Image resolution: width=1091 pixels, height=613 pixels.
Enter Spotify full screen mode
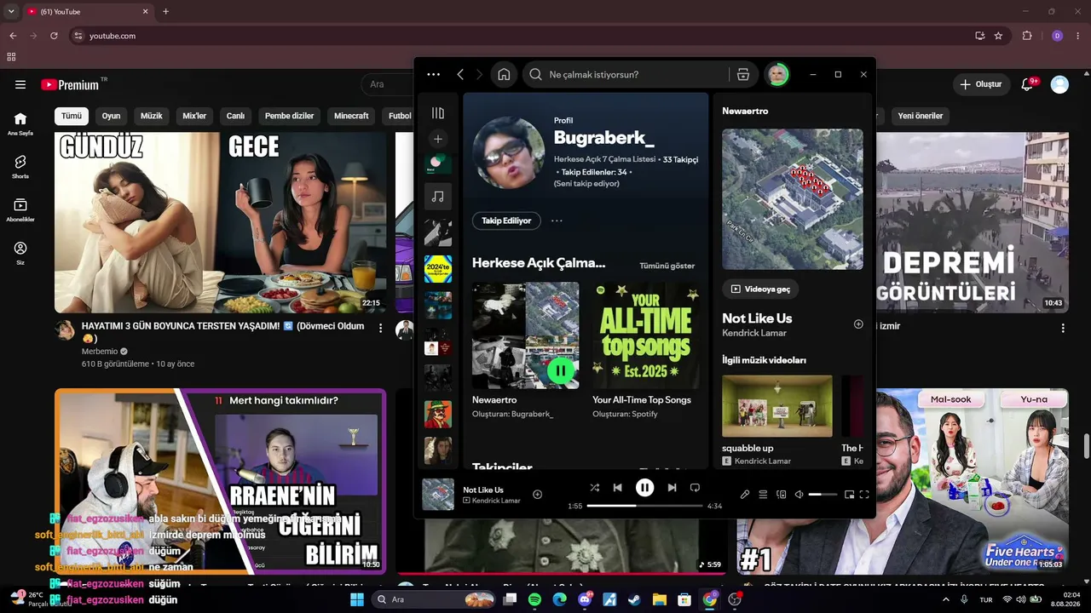click(864, 495)
